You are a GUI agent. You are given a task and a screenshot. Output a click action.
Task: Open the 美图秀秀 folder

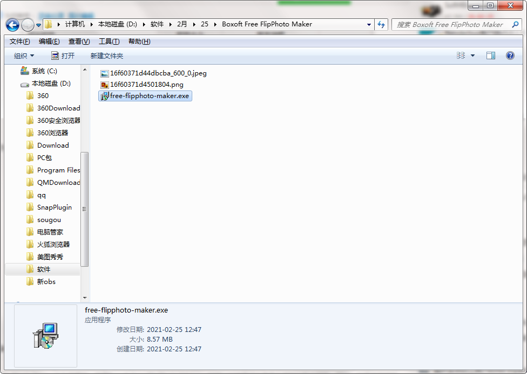(x=50, y=257)
